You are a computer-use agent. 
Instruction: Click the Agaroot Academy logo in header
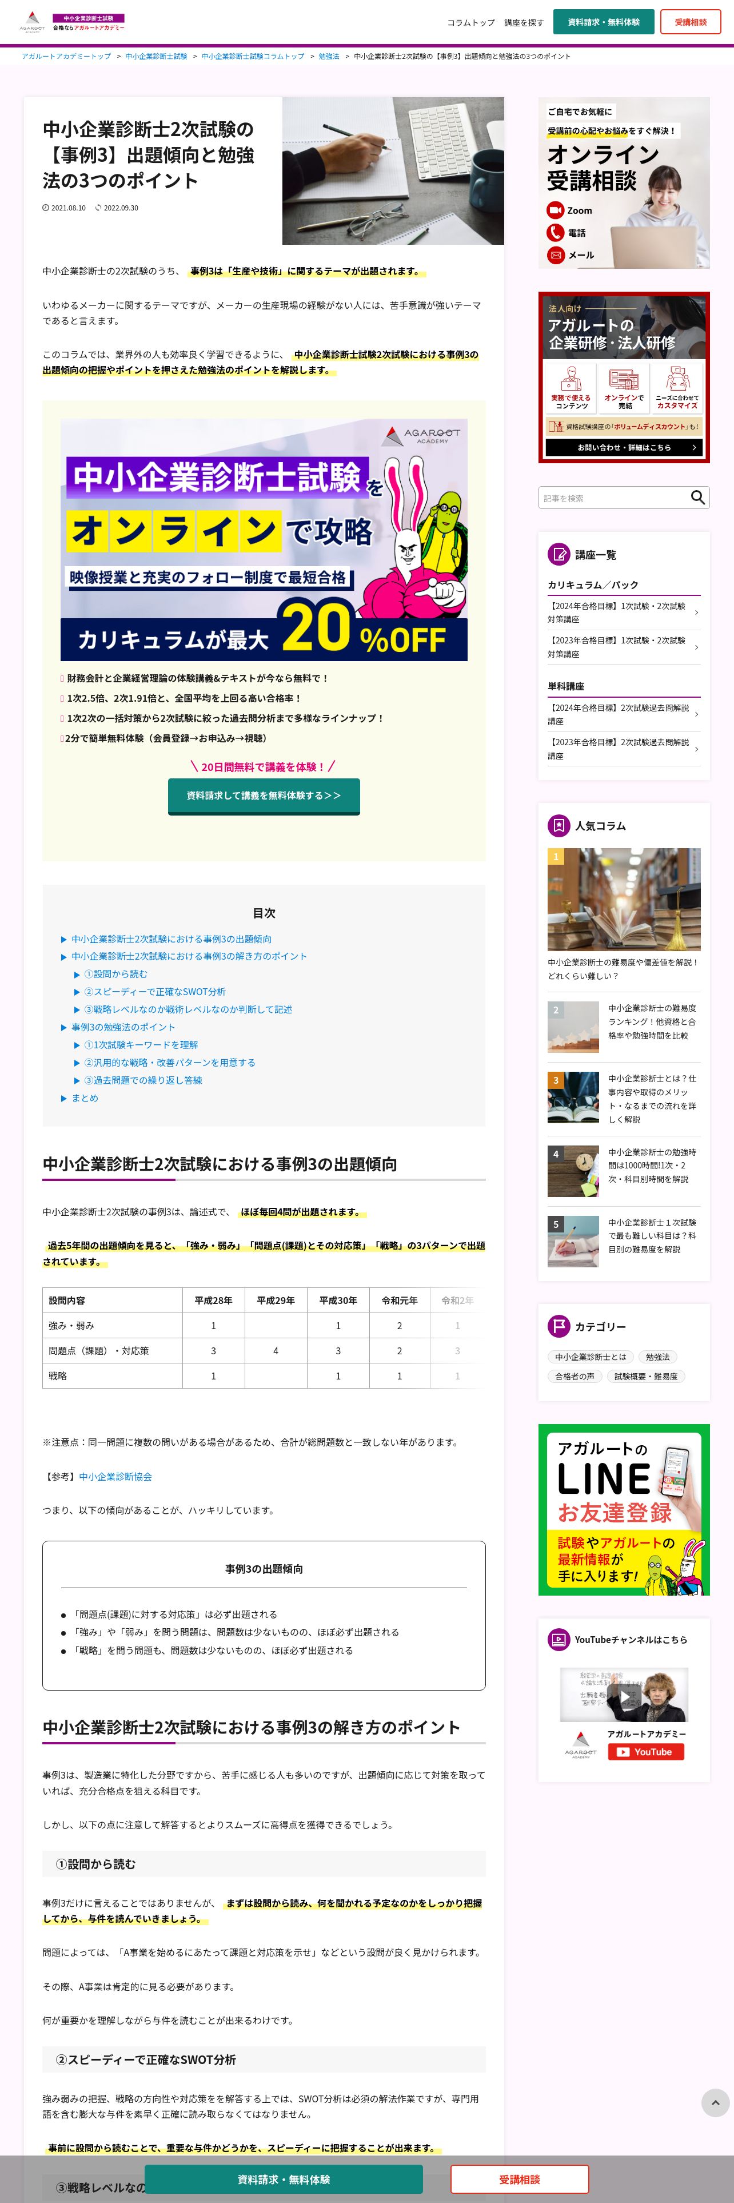click(73, 22)
